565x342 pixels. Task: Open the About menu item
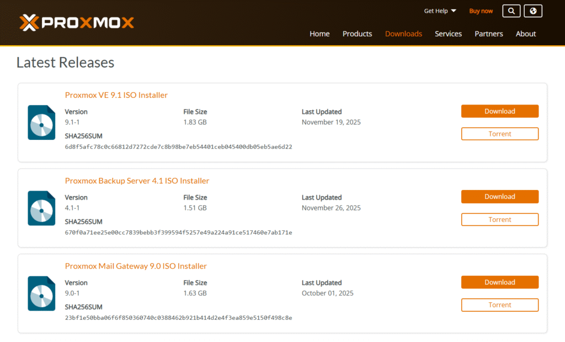pyautogui.click(x=526, y=34)
